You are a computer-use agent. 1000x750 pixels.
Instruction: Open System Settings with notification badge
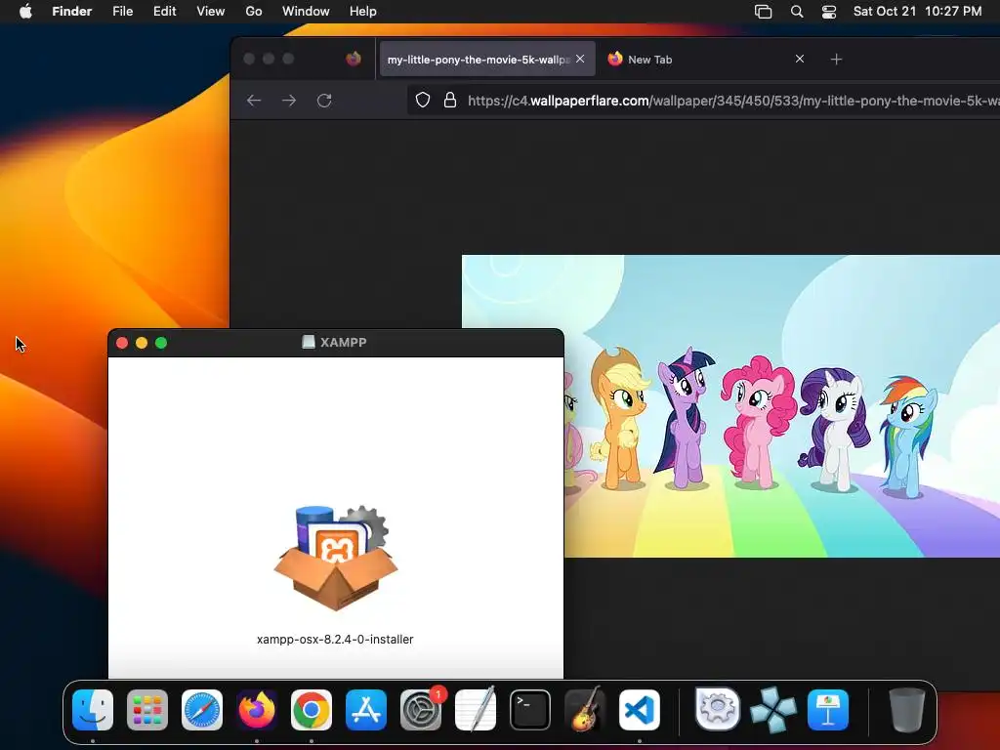pos(421,710)
